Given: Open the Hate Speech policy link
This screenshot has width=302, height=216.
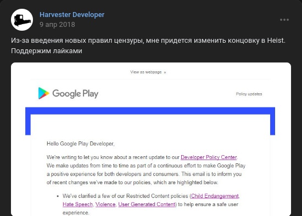Looking at the screenshot, I should 77,204.
